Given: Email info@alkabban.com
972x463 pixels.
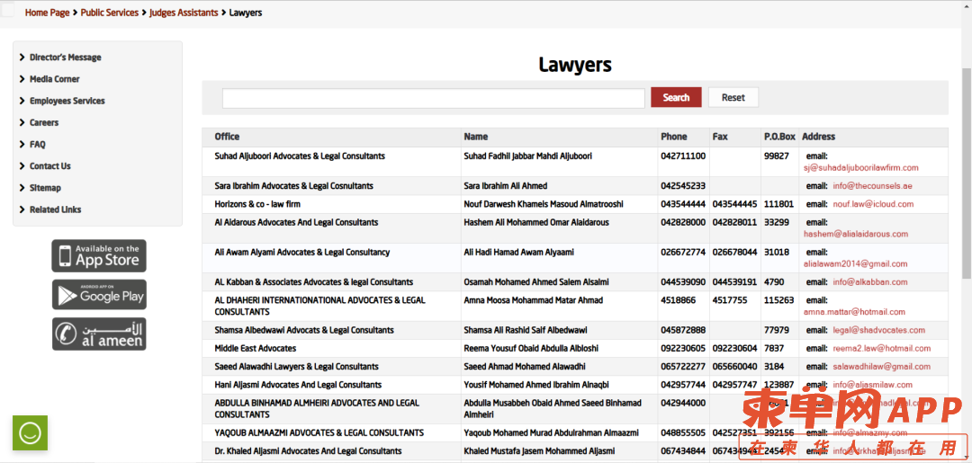Looking at the screenshot, I should tap(869, 282).
